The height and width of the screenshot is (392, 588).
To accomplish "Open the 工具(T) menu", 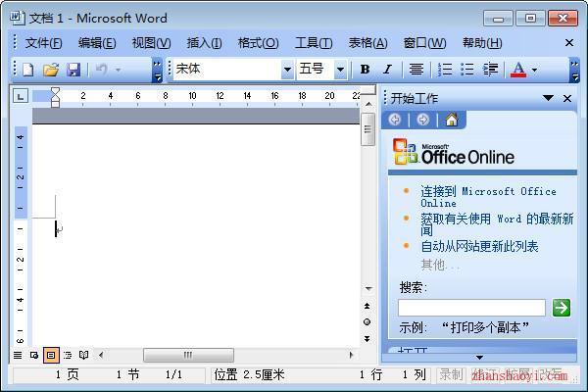I will [314, 43].
